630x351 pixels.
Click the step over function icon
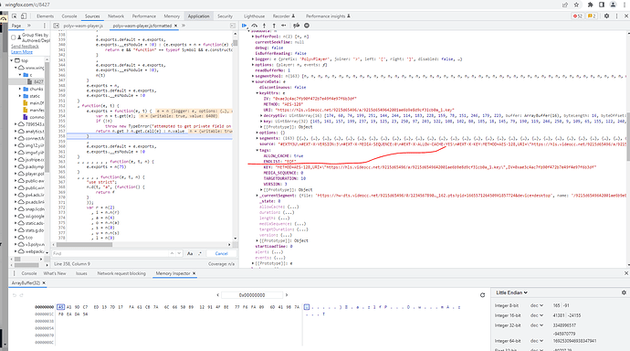[x=255, y=26]
